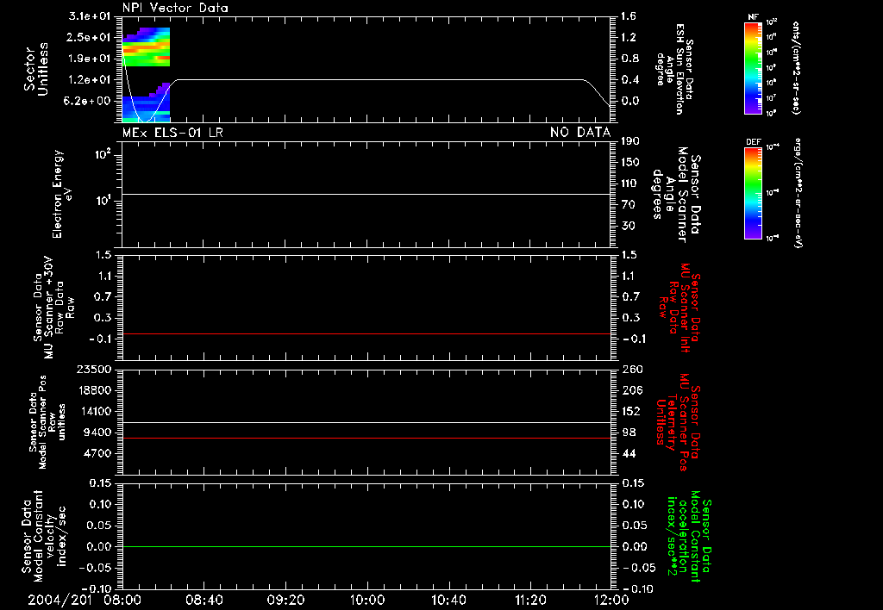Click the 98 telemetry axis value
883x610 pixels.
tap(629, 433)
